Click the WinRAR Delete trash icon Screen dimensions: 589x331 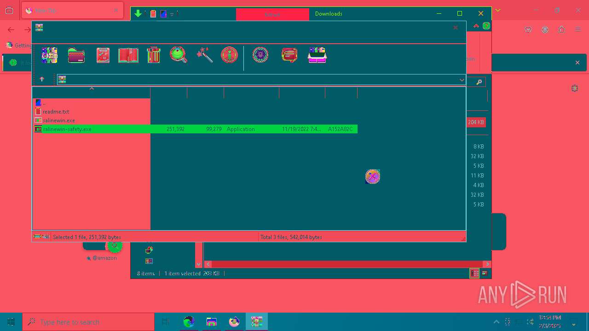pyautogui.click(x=154, y=55)
